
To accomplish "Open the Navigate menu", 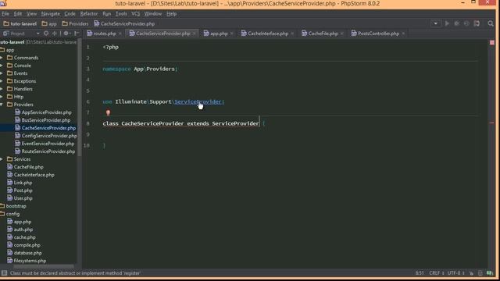I will (50, 14).
